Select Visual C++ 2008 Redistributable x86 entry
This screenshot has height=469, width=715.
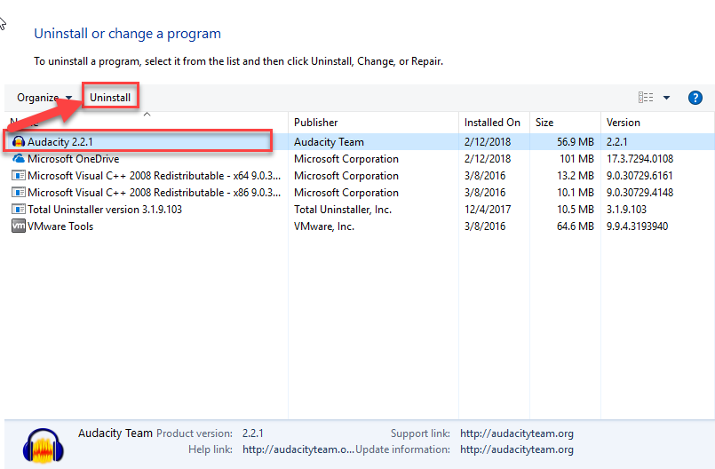click(154, 193)
